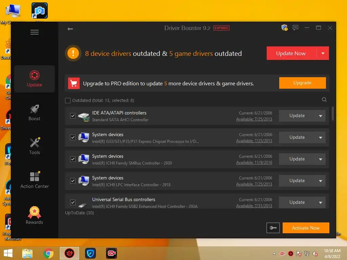
Task: Show hidden system tray icons
Action: (x=274, y=254)
